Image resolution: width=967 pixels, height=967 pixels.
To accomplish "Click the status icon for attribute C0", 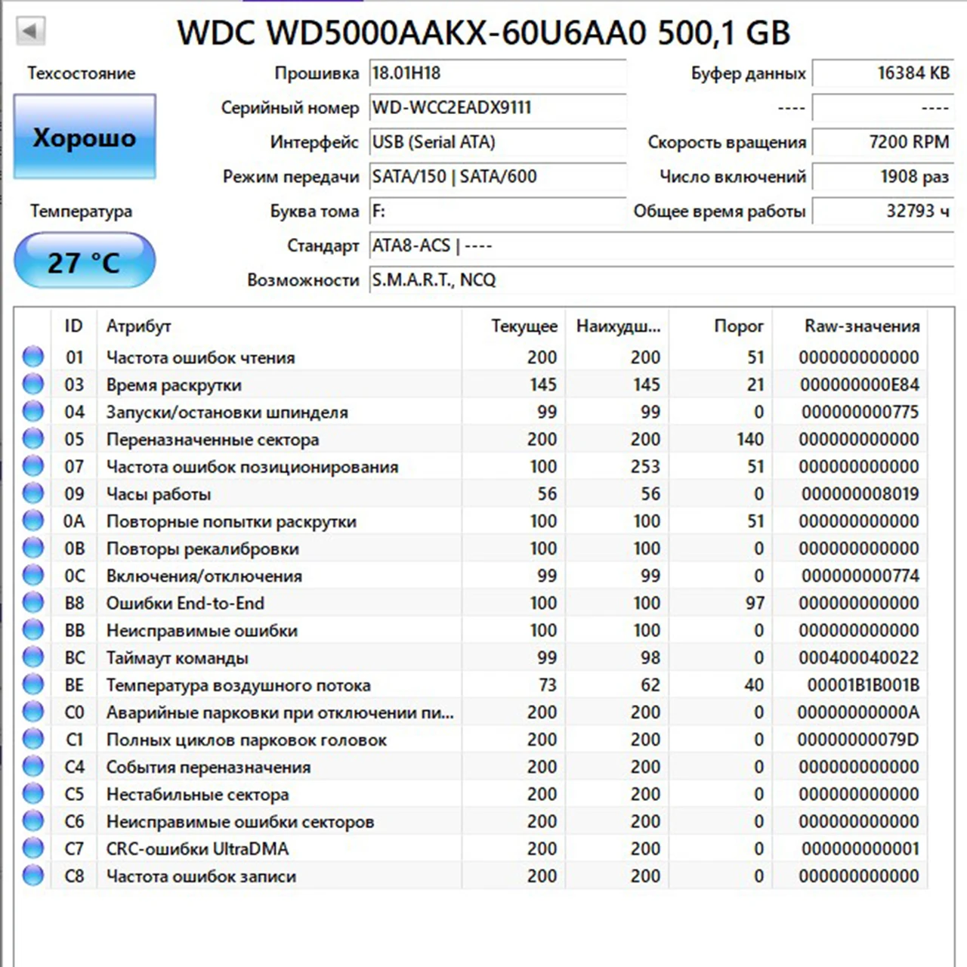I will [x=33, y=712].
